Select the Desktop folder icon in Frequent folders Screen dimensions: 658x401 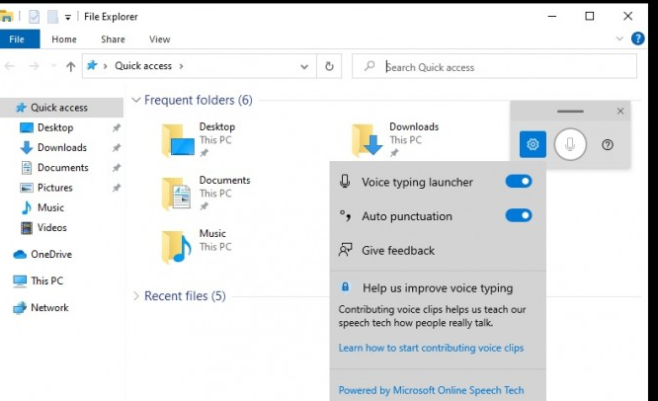(x=179, y=140)
